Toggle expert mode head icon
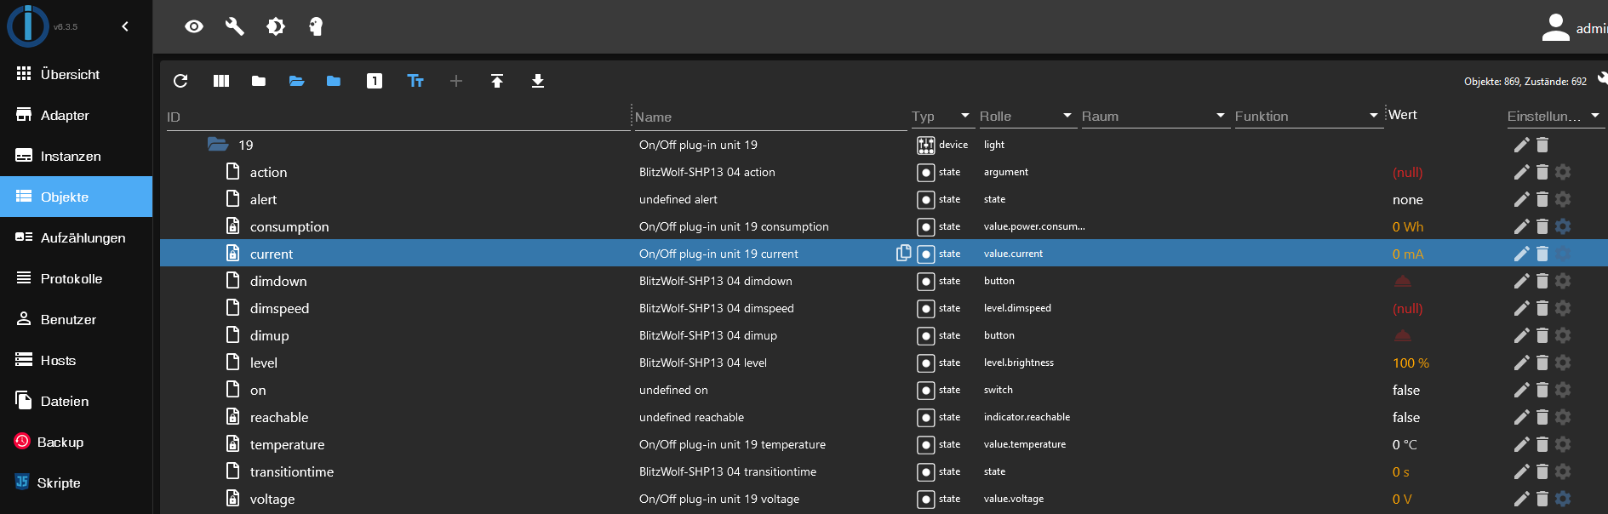 [x=316, y=26]
